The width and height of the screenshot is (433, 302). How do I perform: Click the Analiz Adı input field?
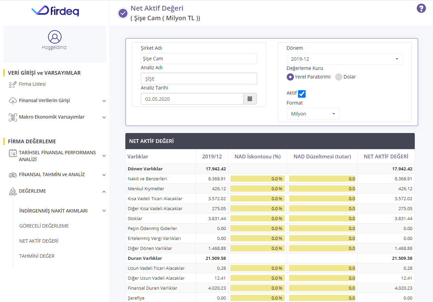point(199,78)
